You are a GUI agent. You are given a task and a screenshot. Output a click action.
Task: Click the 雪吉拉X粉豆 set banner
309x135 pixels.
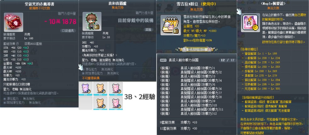[195, 50]
